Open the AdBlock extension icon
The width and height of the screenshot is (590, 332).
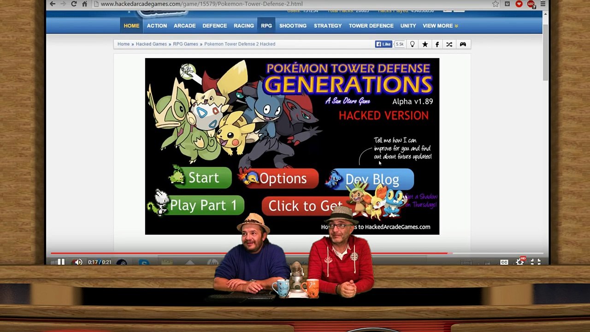[531, 4]
